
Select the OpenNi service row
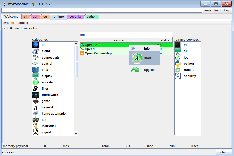pyautogui.click(x=126, y=49)
